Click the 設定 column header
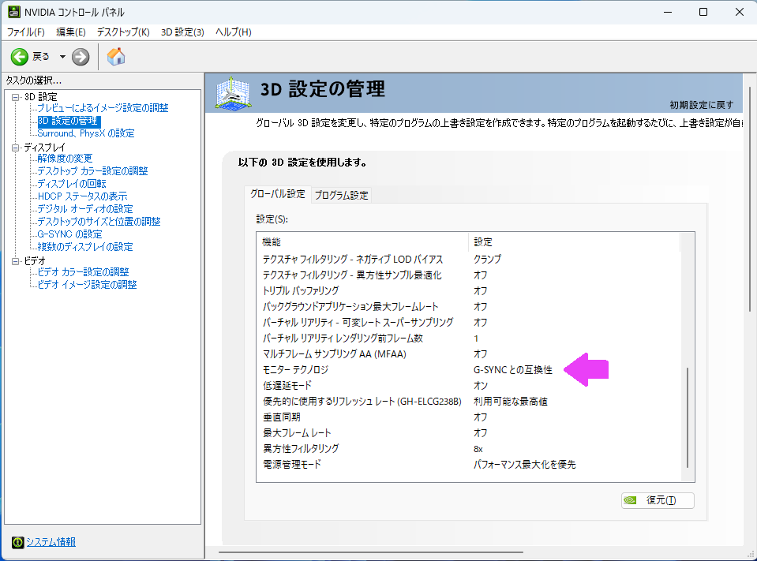Image resolution: width=757 pixels, height=561 pixels. pyautogui.click(x=574, y=242)
